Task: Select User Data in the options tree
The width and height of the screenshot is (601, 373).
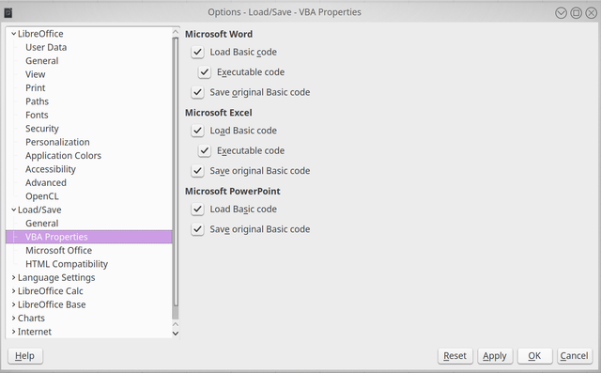Action: (46, 47)
